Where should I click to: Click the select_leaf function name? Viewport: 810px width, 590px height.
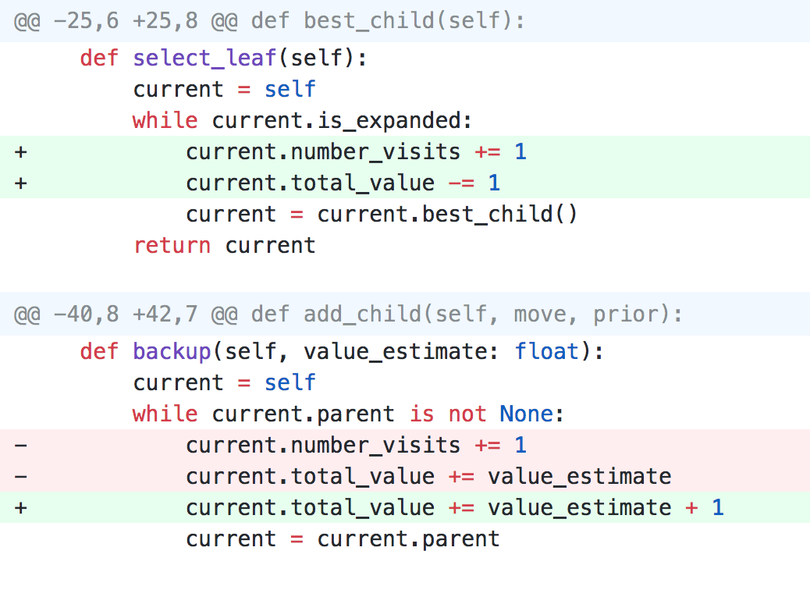204,58
